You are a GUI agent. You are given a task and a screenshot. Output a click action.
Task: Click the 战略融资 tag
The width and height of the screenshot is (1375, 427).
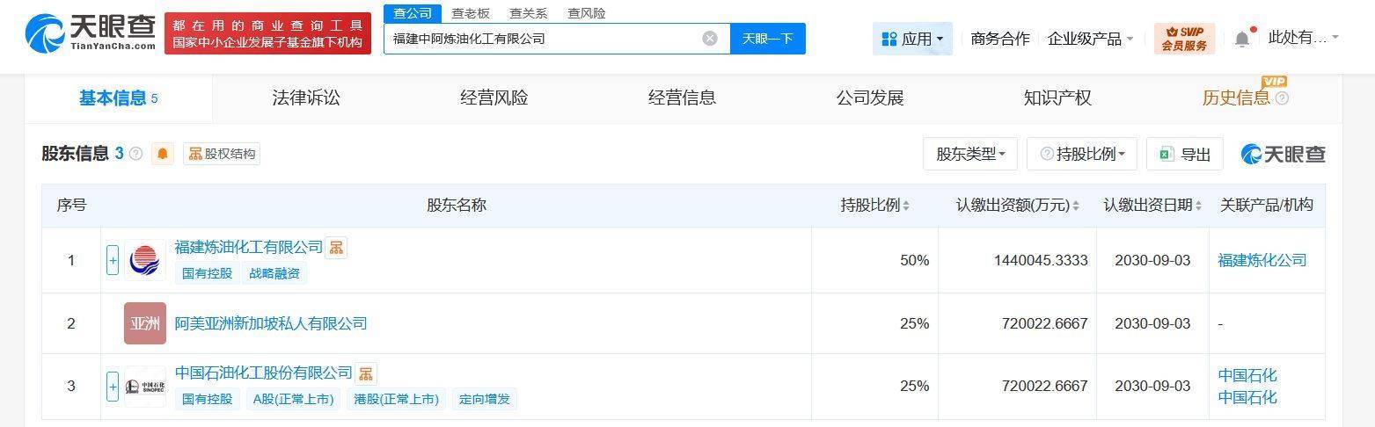click(x=274, y=273)
